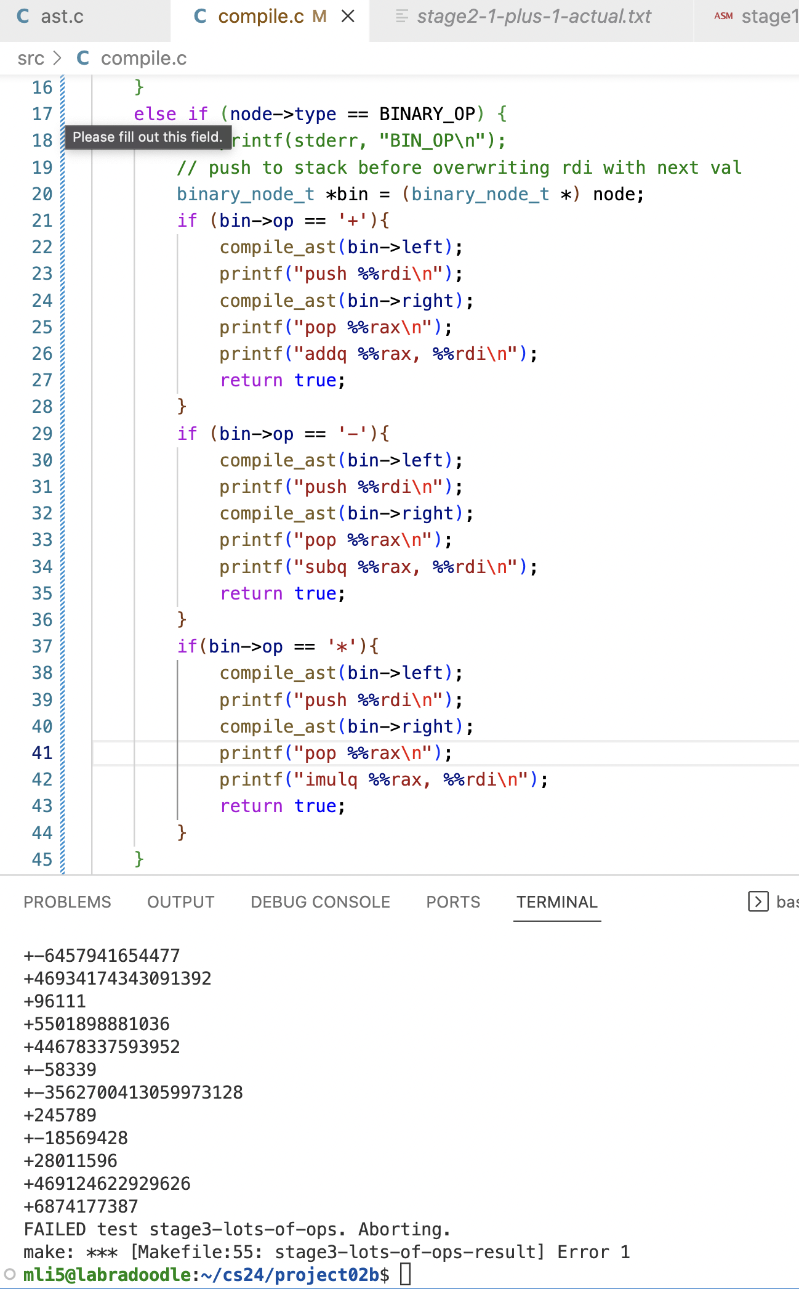799x1289 pixels.
Task: Select the PORTS panel tab
Action: click(x=452, y=901)
